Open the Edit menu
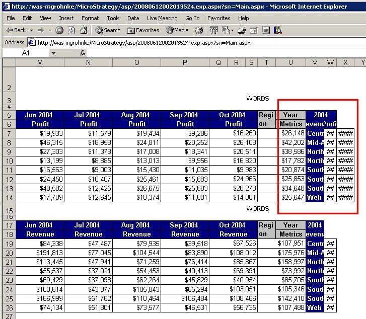The height and width of the screenshot is (319, 366). tap(27, 18)
